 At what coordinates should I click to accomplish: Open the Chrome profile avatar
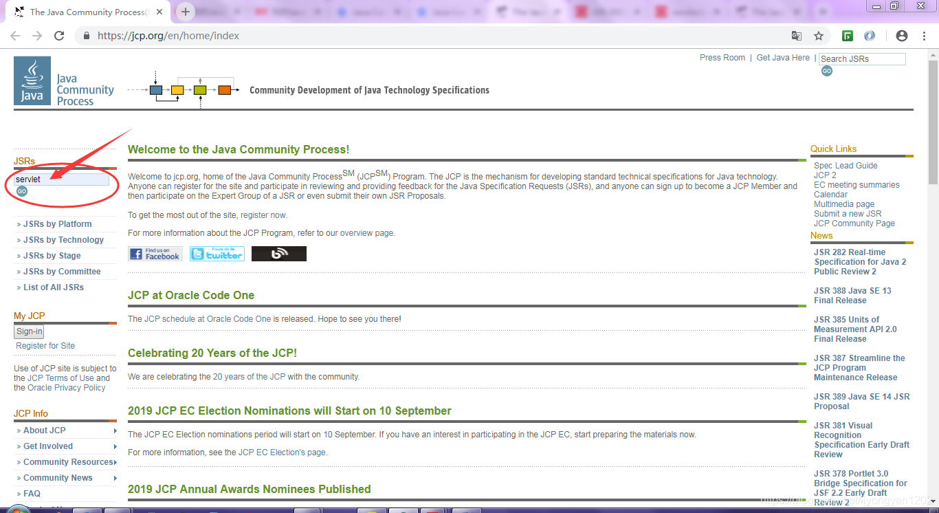click(x=902, y=36)
